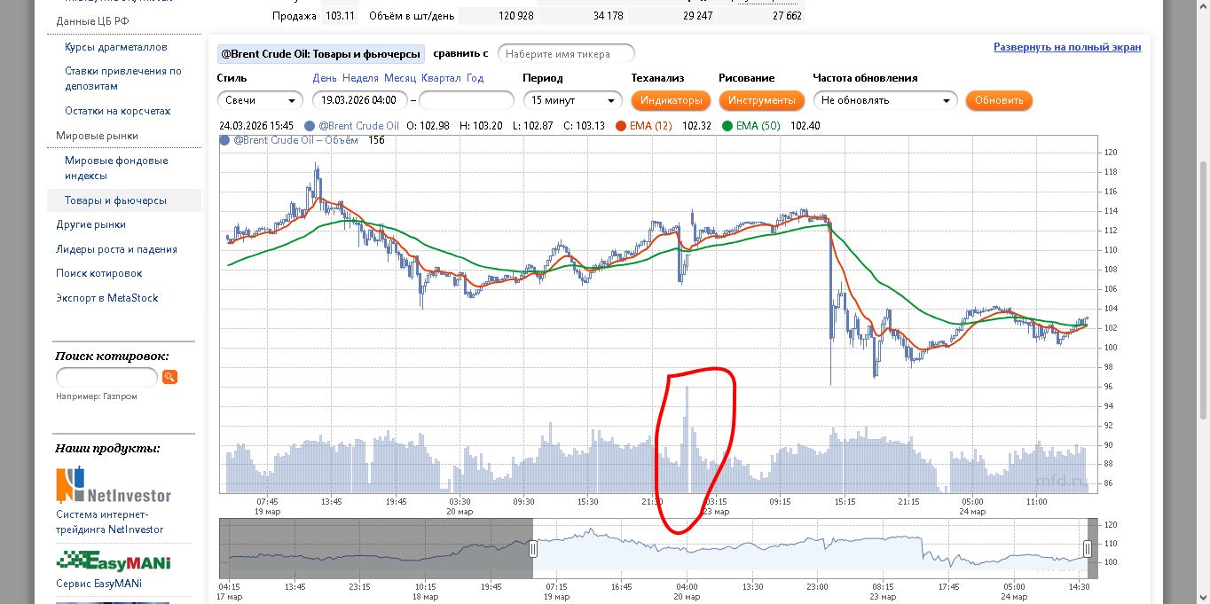
Task: Open the Период dropdown showing 15 минут
Action: click(x=573, y=100)
